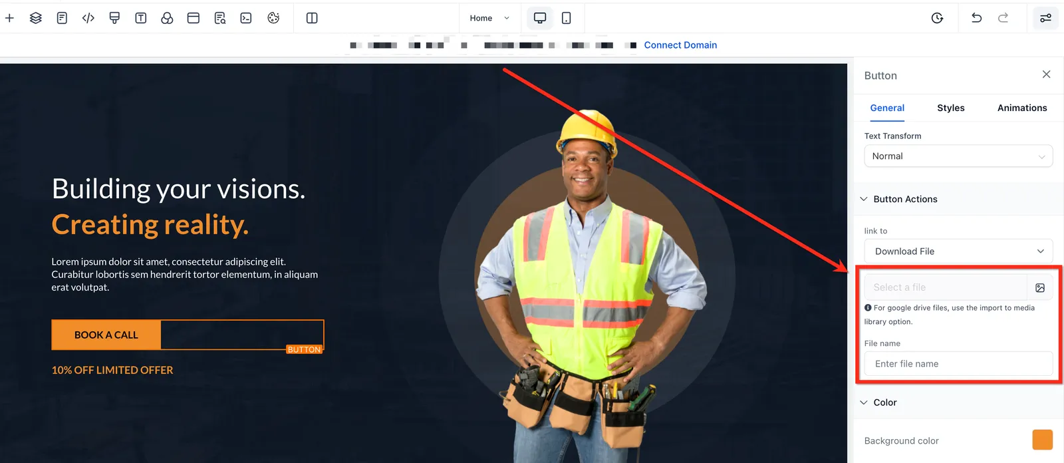1064x463 pixels.
Task: Click the Connect Domain link
Action: coord(680,45)
